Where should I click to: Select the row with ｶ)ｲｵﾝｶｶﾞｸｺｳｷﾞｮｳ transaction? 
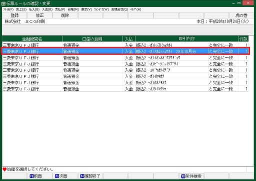(125, 58)
